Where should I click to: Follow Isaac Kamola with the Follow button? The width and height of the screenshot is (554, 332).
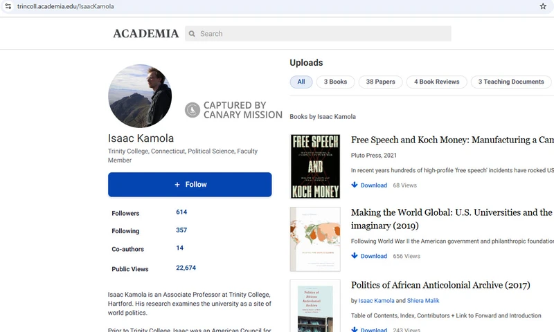point(190,185)
